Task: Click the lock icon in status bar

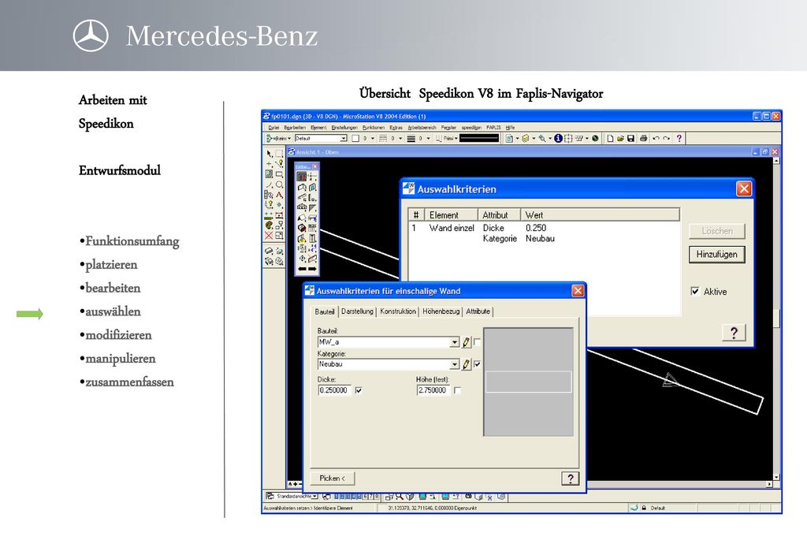Action: click(x=644, y=508)
